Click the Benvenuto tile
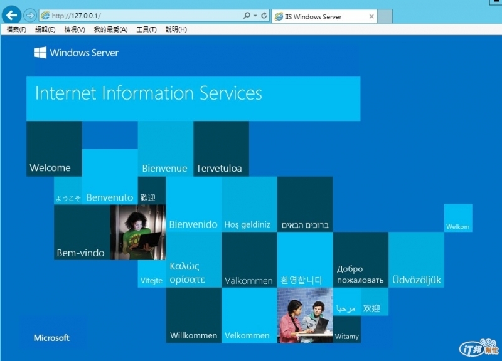The image size is (502, 361). pyautogui.click(x=110, y=177)
